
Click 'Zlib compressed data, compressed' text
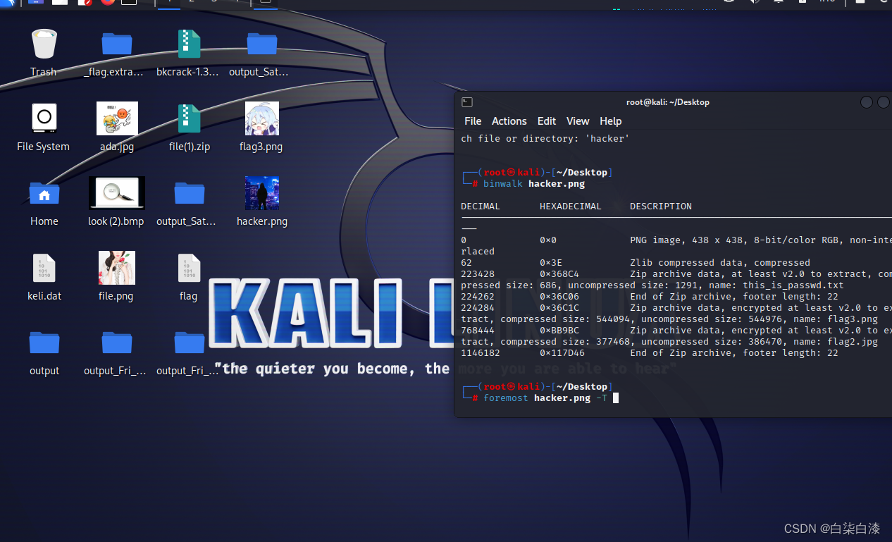point(720,263)
